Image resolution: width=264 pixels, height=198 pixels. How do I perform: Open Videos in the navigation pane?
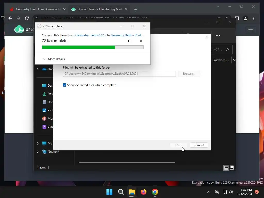click(x=47, y=127)
